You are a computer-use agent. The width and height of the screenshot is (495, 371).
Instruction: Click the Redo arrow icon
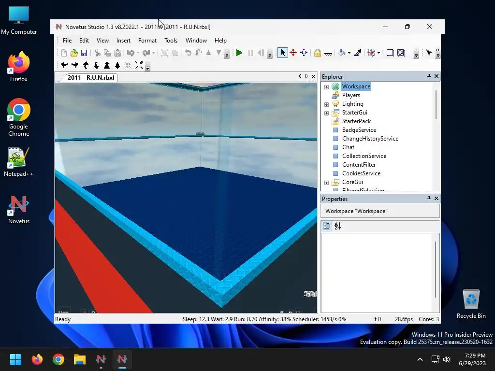pyautogui.click(x=146, y=53)
